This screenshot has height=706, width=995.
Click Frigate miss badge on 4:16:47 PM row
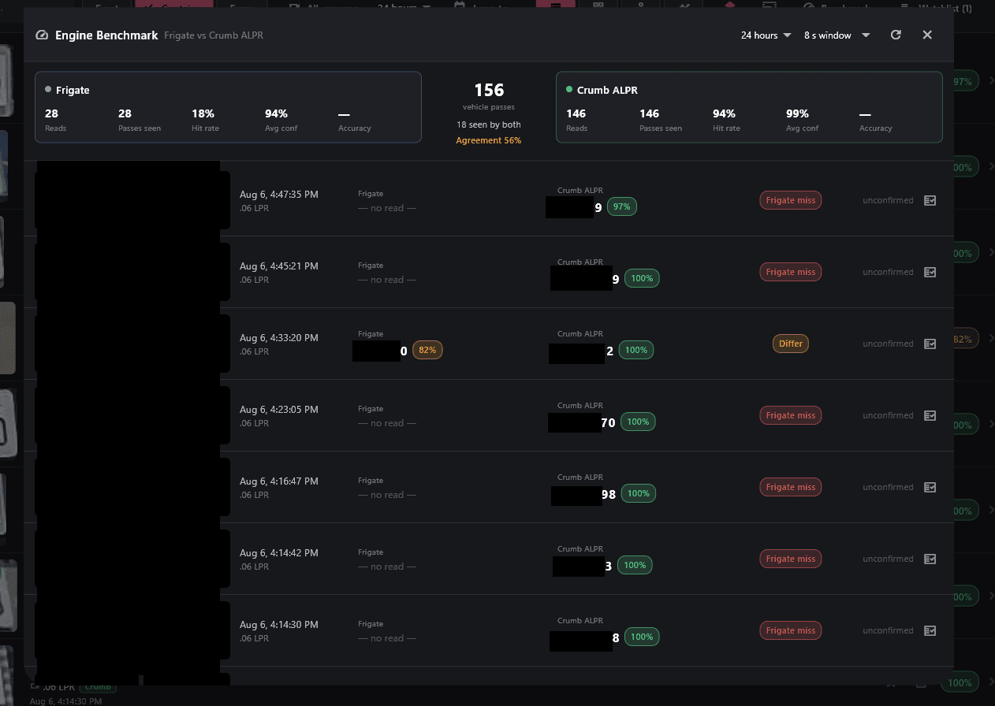pyautogui.click(x=791, y=487)
